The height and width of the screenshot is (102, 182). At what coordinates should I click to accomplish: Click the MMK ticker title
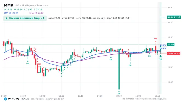pyautogui.click(x=9, y=5)
